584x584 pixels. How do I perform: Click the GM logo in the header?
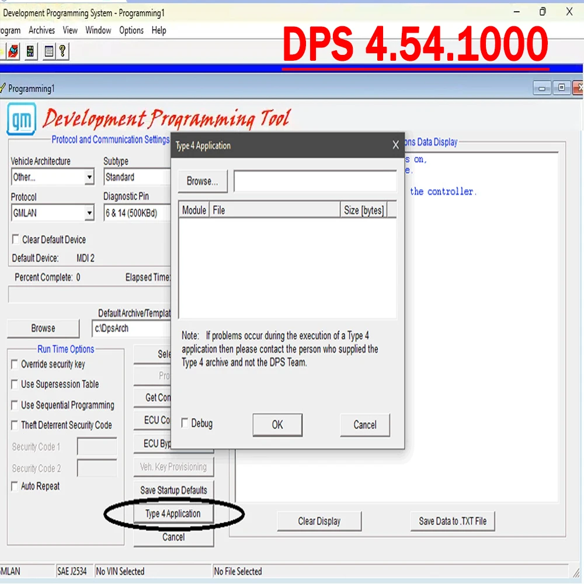(x=22, y=119)
